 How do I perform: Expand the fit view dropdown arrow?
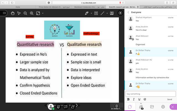(43, 13)
